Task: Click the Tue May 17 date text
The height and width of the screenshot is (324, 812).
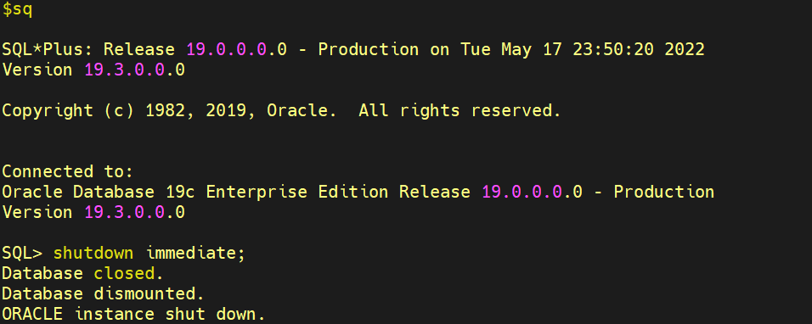Action: 511,49
